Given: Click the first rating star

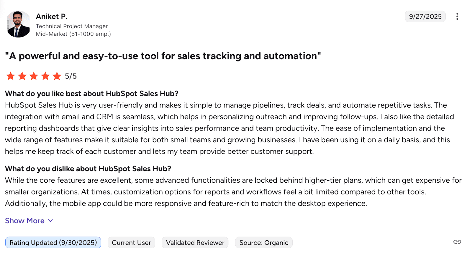Looking at the screenshot, I should (11, 76).
